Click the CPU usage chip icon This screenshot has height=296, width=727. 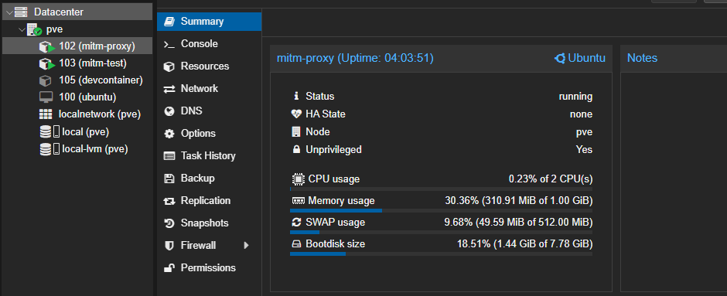[x=297, y=179]
